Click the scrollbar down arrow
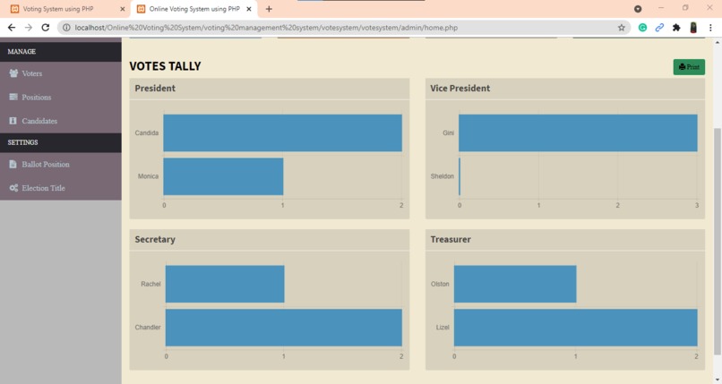Screen dimensions: 722x384 (x=717, y=380)
